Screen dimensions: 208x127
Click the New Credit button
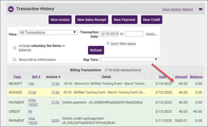151,20
